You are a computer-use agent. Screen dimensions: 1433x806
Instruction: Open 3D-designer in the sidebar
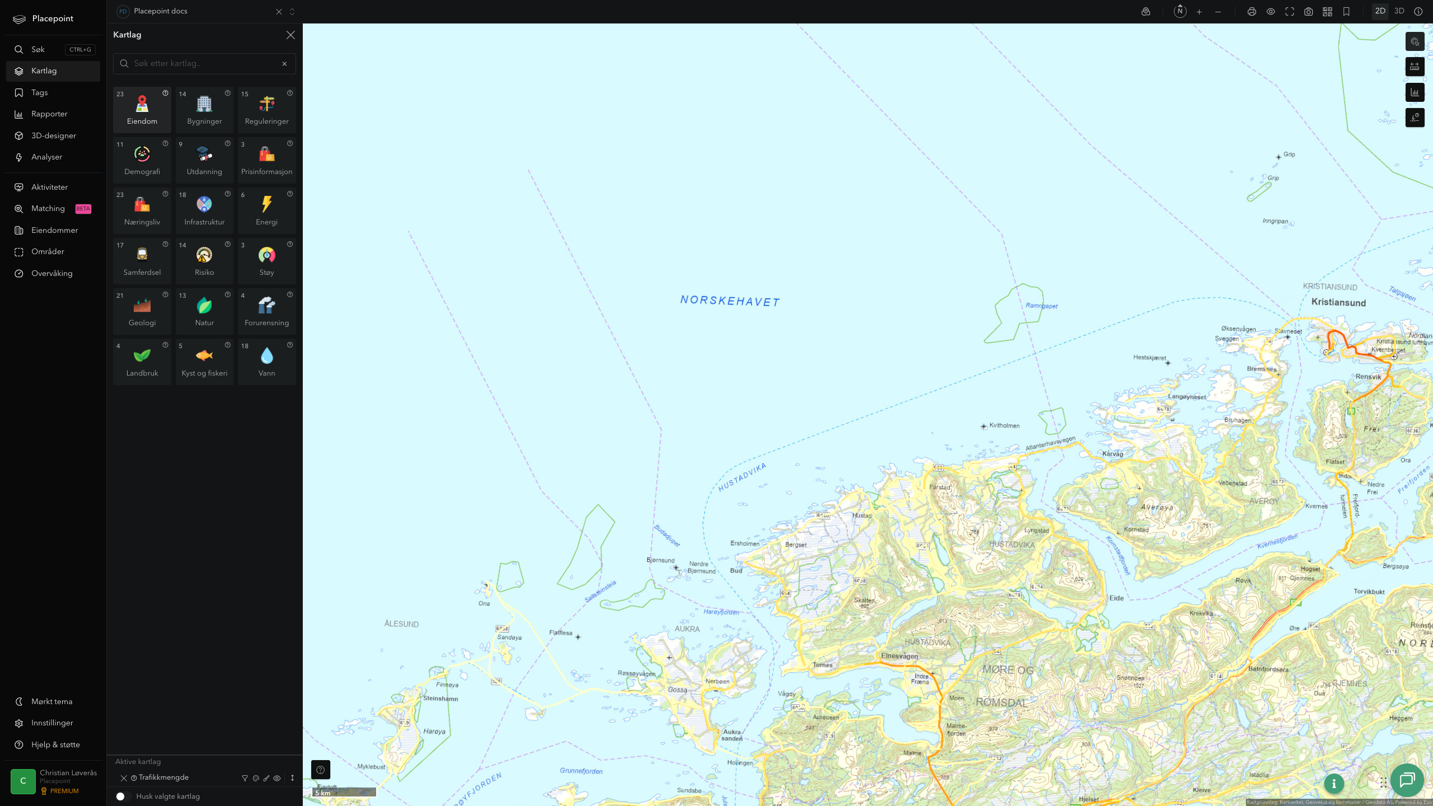53,135
